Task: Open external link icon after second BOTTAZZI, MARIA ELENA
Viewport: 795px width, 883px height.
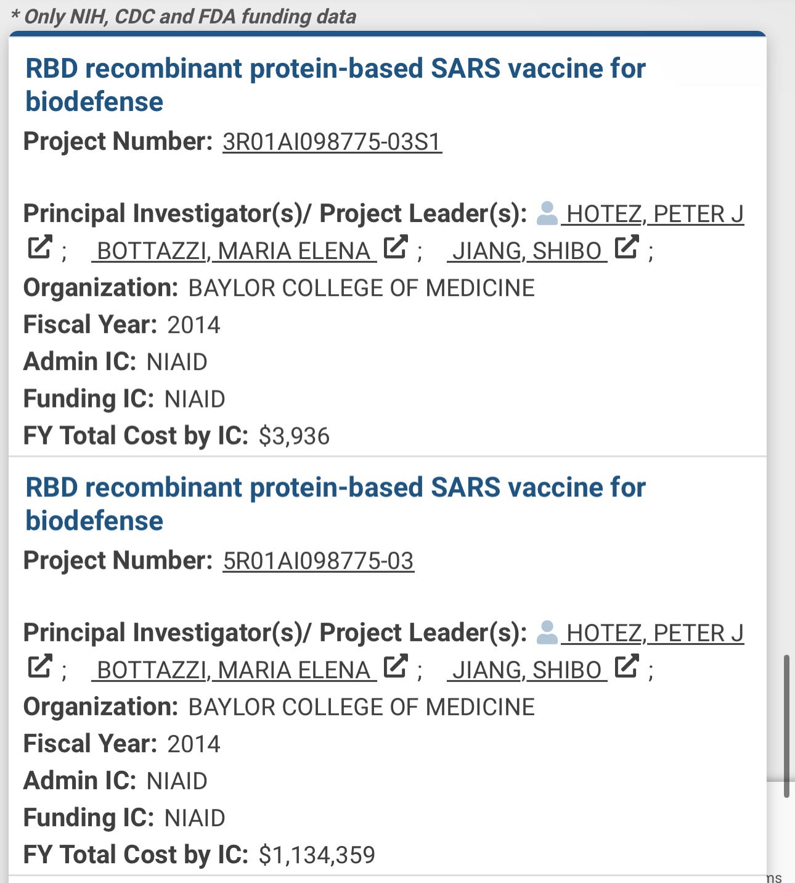Action: pyautogui.click(x=396, y=667)
